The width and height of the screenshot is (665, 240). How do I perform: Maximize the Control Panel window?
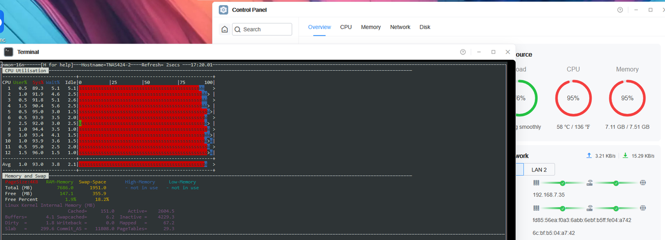coord(650,10)
